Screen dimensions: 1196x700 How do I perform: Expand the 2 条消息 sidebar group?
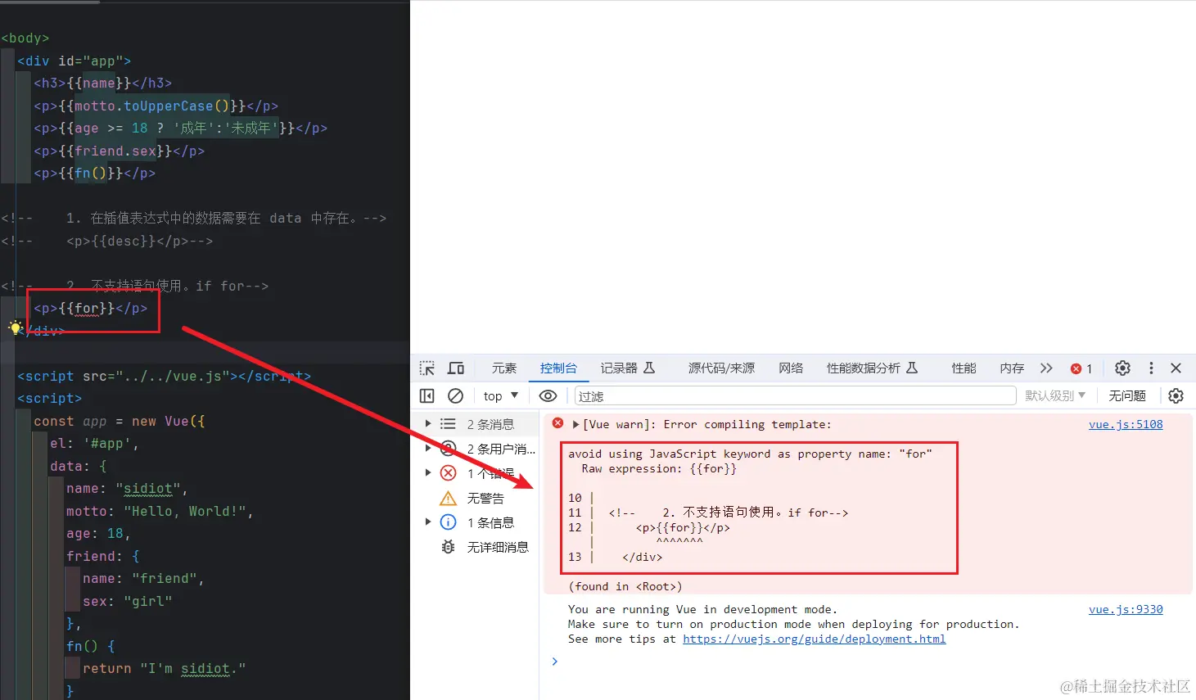[x=427, y=424]
